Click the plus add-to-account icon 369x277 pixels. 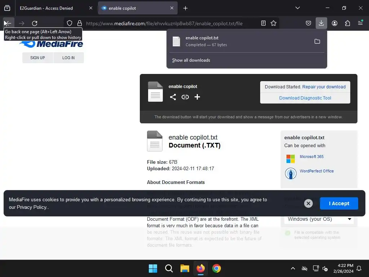(197, 97)
